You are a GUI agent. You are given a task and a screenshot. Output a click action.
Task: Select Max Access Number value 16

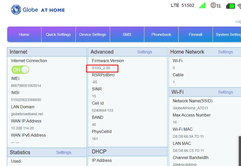tap(175, 122)
